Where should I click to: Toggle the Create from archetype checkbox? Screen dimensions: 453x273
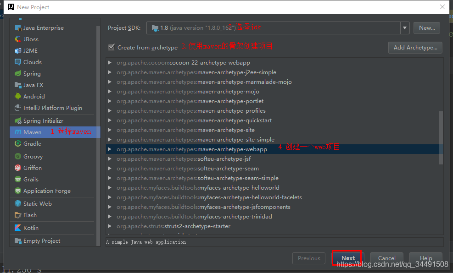[112, 47]
